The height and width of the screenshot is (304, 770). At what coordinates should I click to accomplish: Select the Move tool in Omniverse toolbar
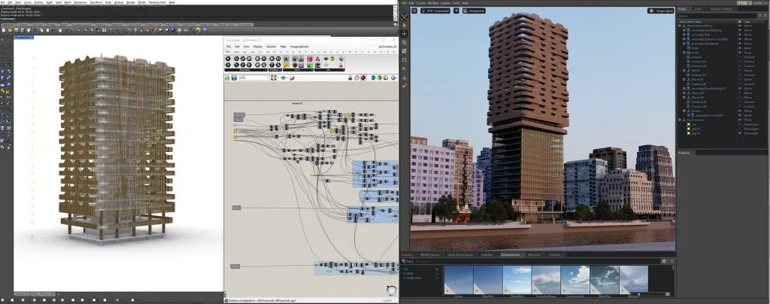tap(404, 33)
